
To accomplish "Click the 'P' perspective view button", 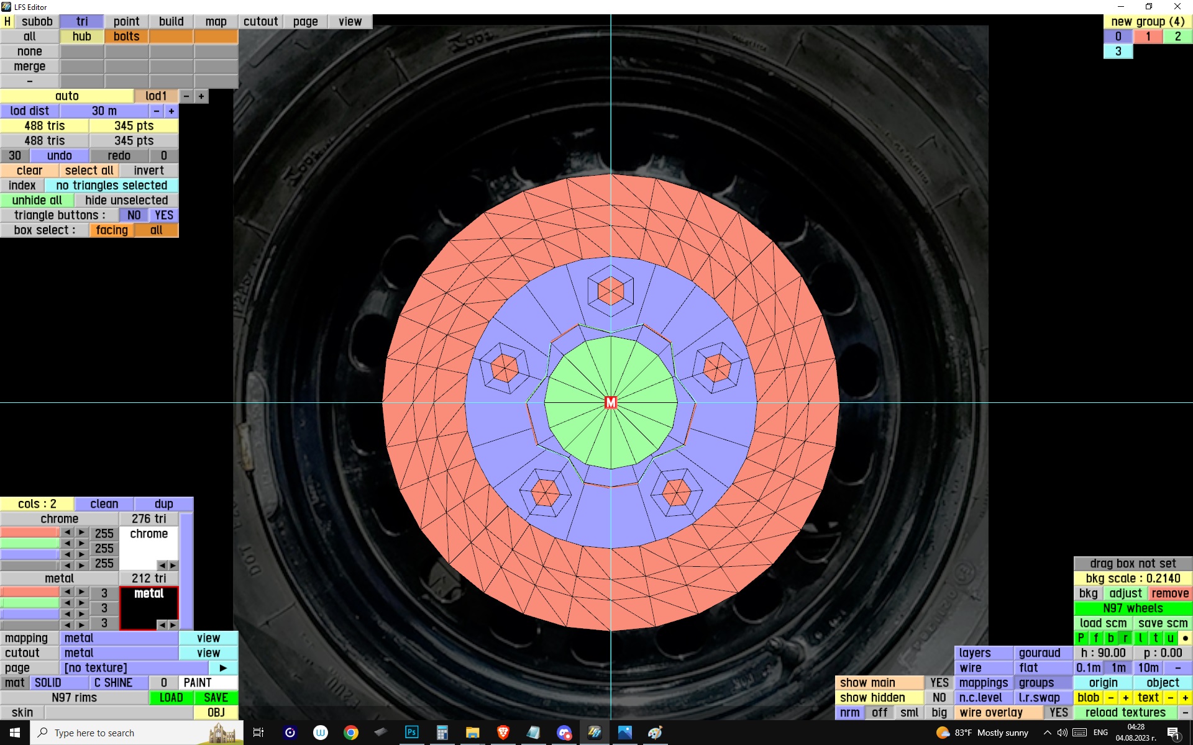I will click(1081, 638).
